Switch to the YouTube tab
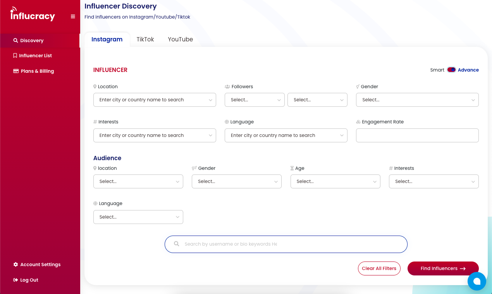 (180, 39)
